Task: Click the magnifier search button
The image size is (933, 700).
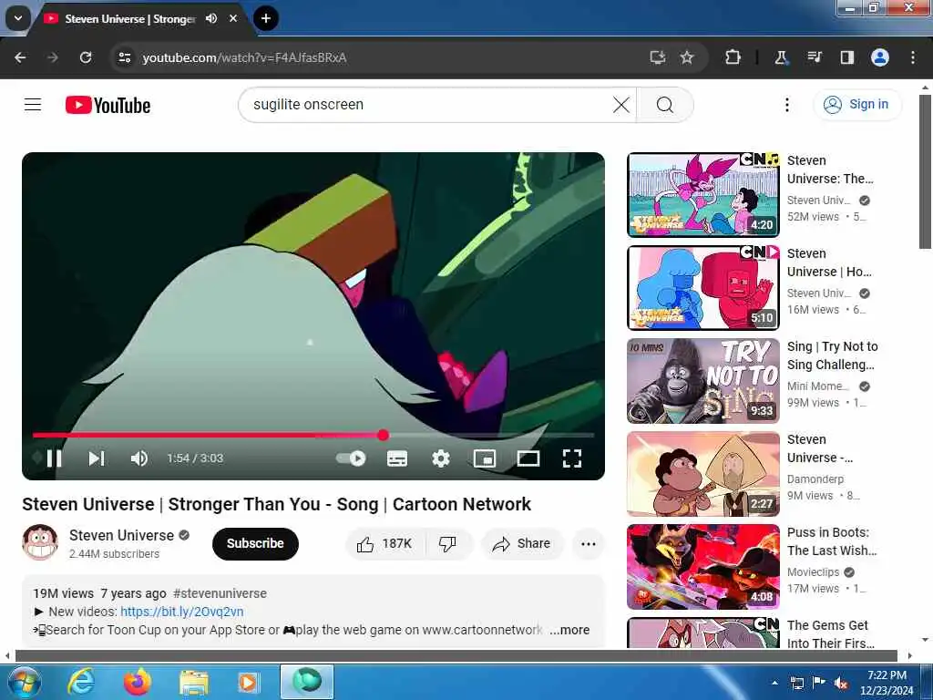Action: click(x=664, y=105)
